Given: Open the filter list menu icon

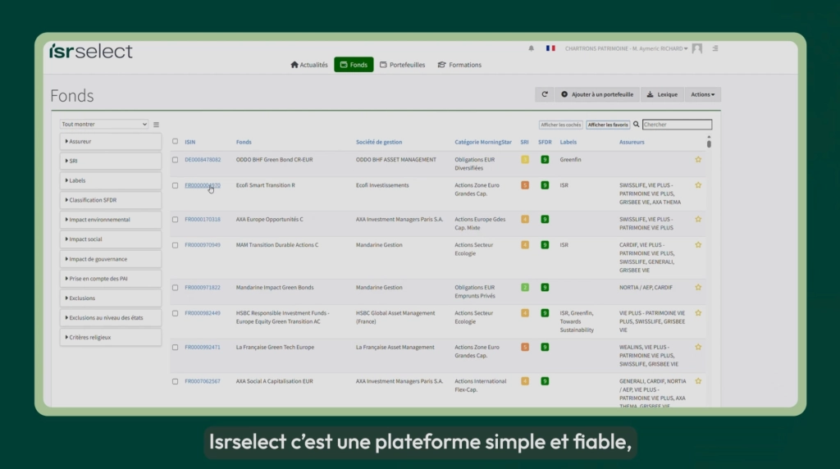Looking at the screenshot, I should 156,124.
